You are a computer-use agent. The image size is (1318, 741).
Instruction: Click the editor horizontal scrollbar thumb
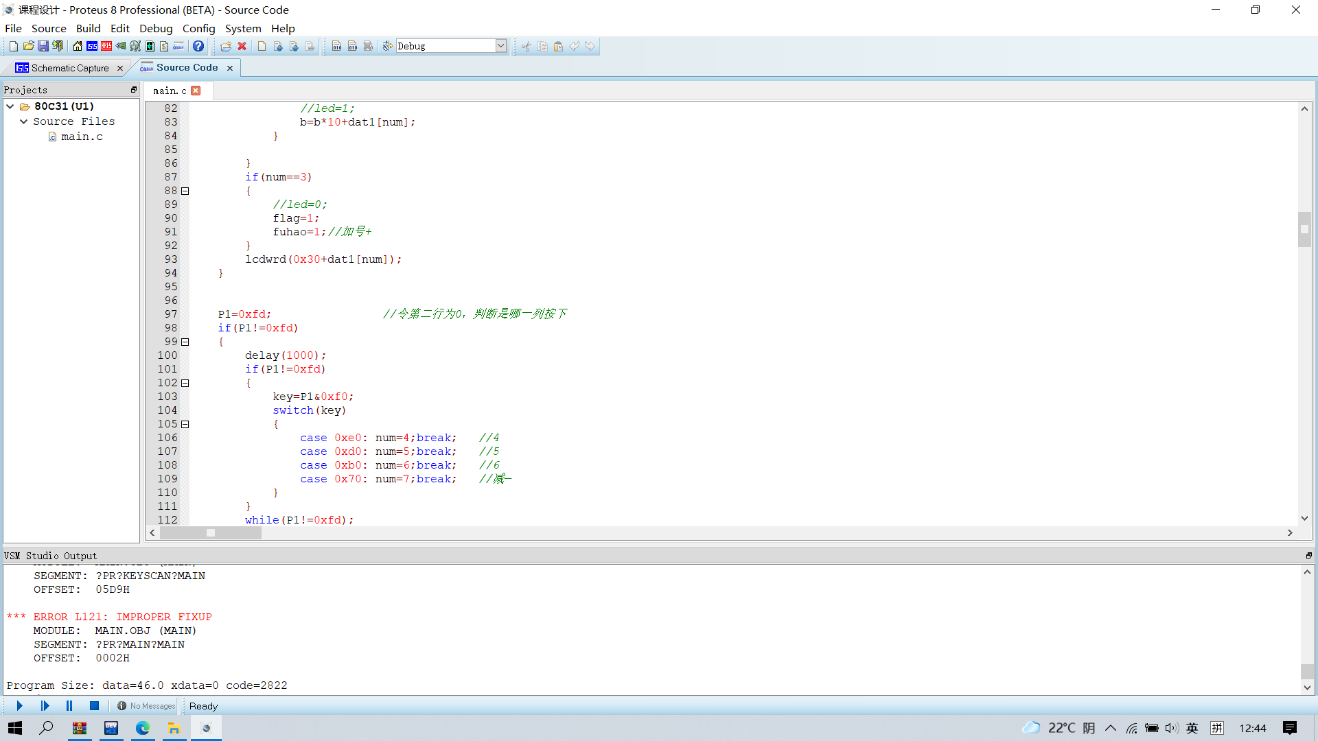(x=211, y=533)
